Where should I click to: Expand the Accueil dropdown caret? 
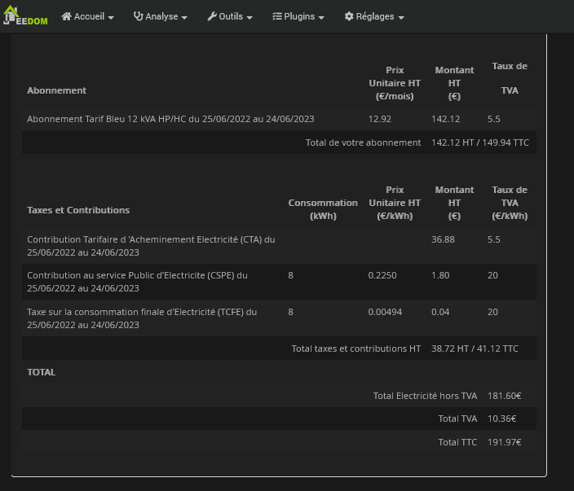(111, 17)
